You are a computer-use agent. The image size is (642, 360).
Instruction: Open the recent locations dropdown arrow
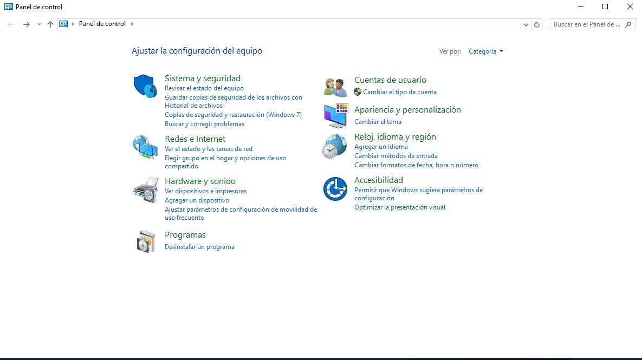(x=39, y=24)
